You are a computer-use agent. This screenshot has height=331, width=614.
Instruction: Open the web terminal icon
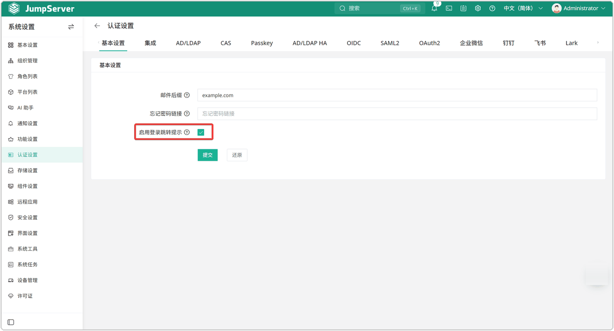click(x=449, y=8)
